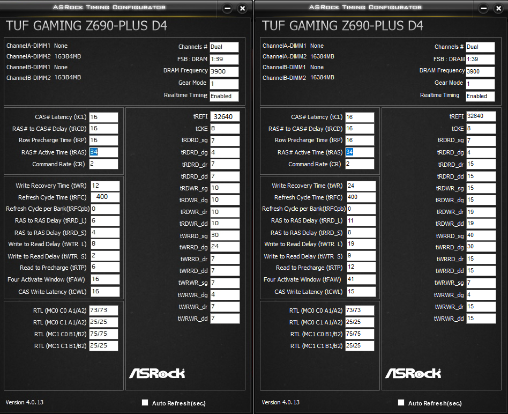Click tWTR_L field showing 19 in right window
Image resolution: width=508 pixels, height=414 pixels.
(361, 244)
